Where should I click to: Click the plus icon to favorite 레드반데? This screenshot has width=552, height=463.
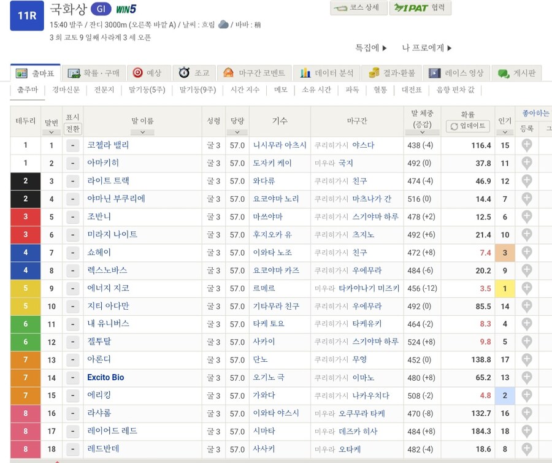526,449
